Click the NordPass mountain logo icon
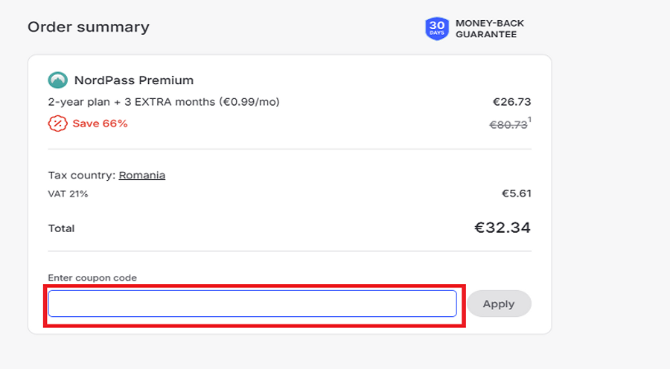The height and width of the screenshot is (369, 670). tap(57, 80)
